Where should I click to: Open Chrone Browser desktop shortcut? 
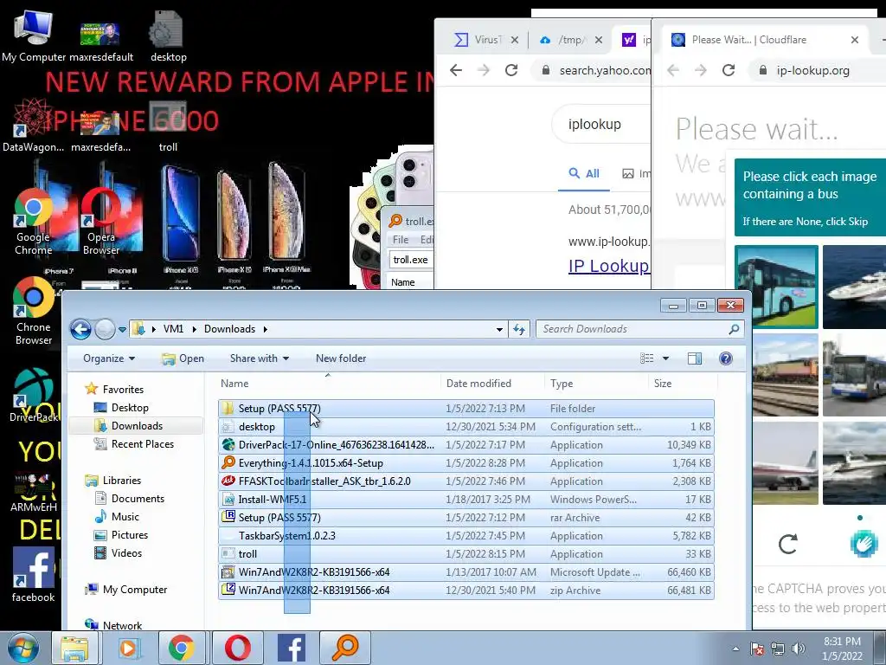pyautogui.click(x=34, y=312)
